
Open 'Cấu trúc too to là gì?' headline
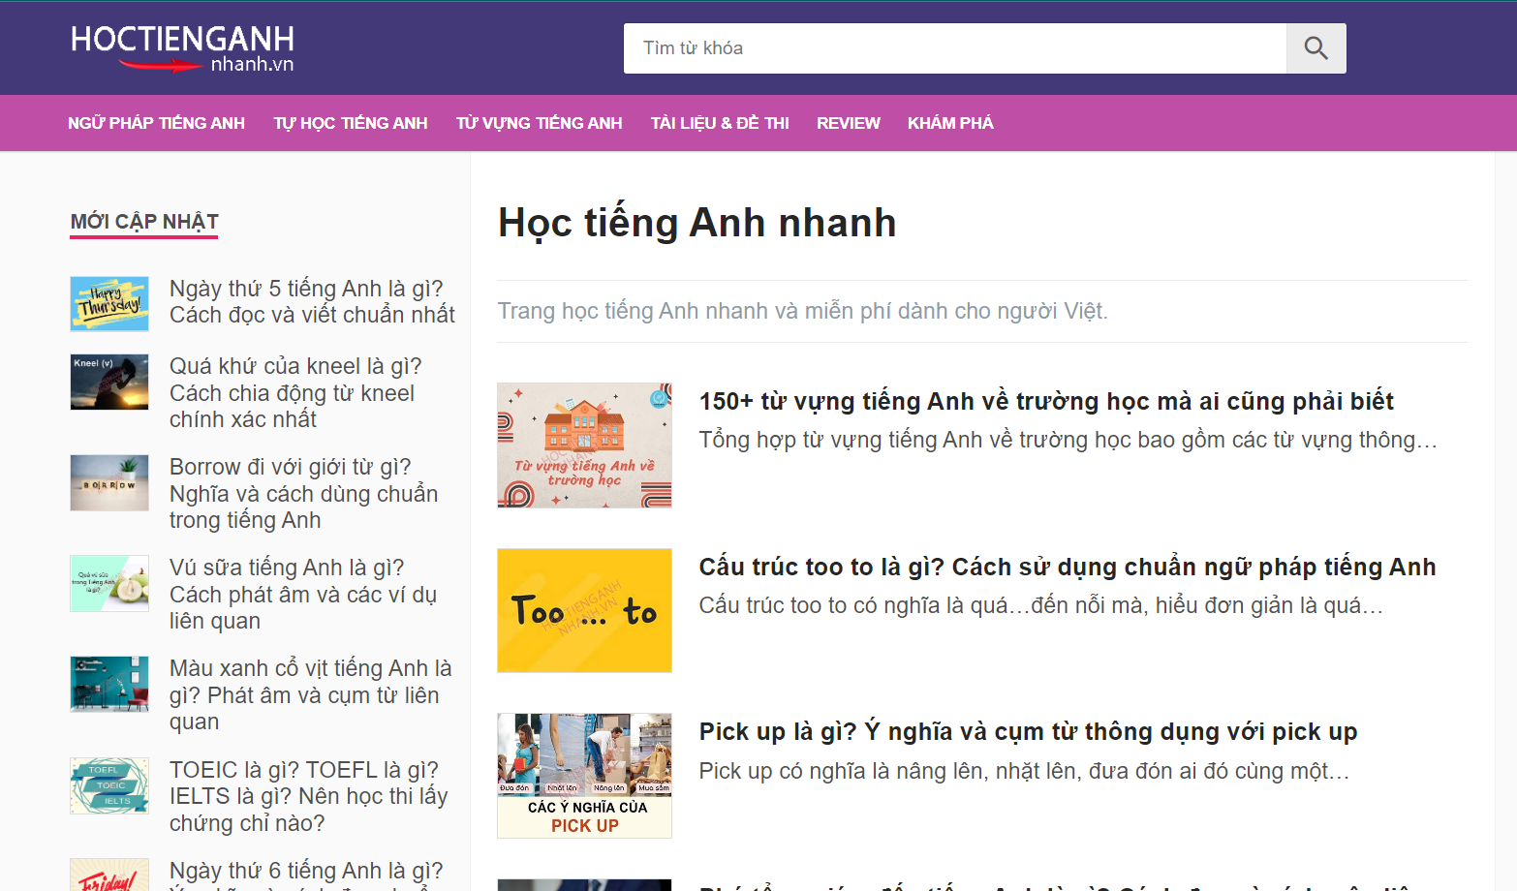(x=1068, y=567)
